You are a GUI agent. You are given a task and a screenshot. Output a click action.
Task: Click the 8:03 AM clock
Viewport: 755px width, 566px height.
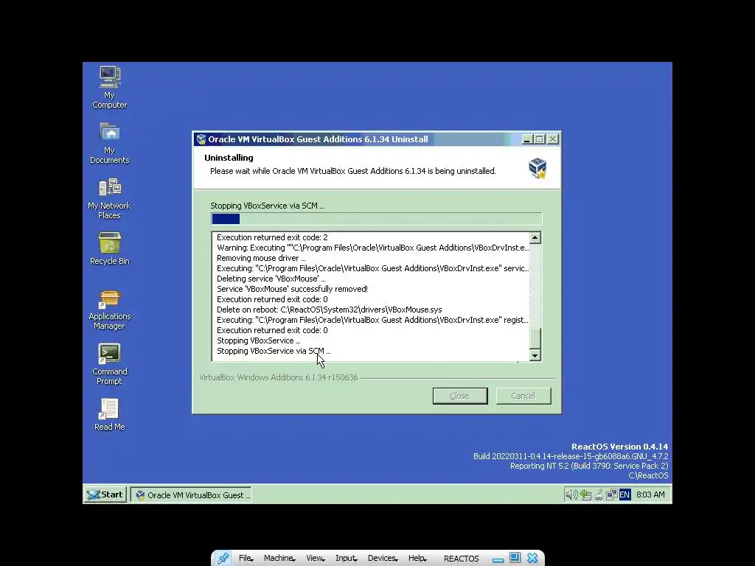(650, 495)
